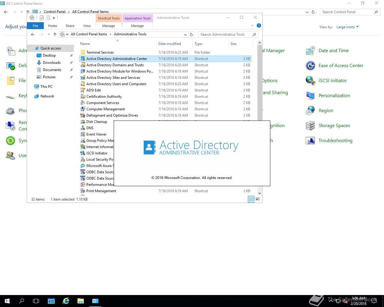The height and width of the screenshot is (307, 384).
Task: Open View by Large icons dropdown
Action: point(347,27)
